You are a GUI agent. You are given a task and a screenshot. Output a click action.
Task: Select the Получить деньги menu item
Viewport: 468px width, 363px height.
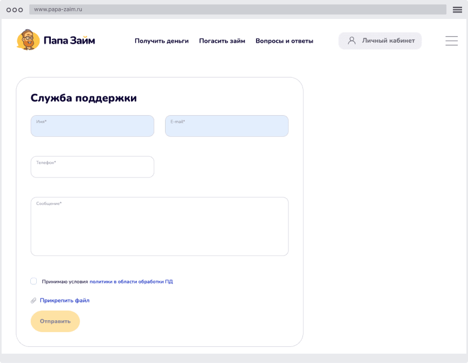161,41
